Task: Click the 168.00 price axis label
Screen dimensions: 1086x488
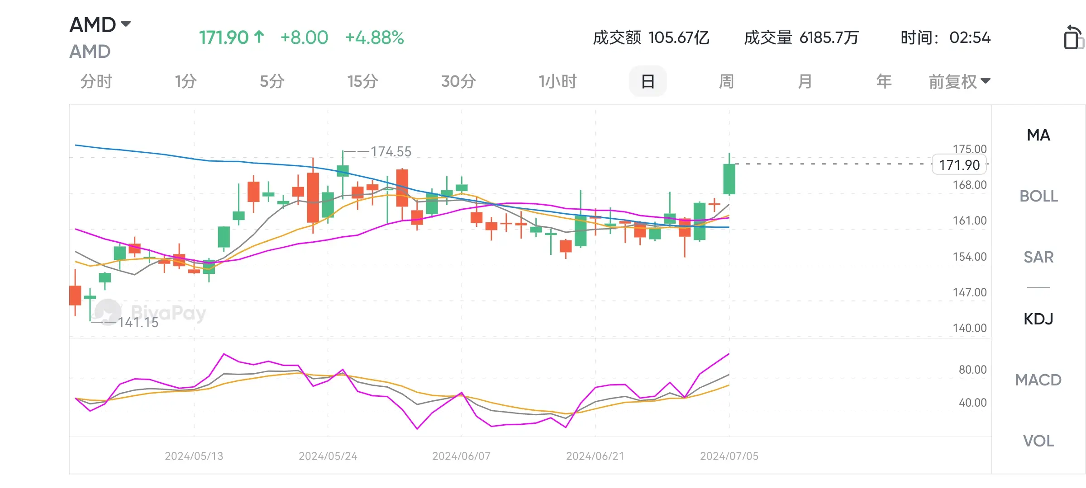Action: [x=970, y=185]
